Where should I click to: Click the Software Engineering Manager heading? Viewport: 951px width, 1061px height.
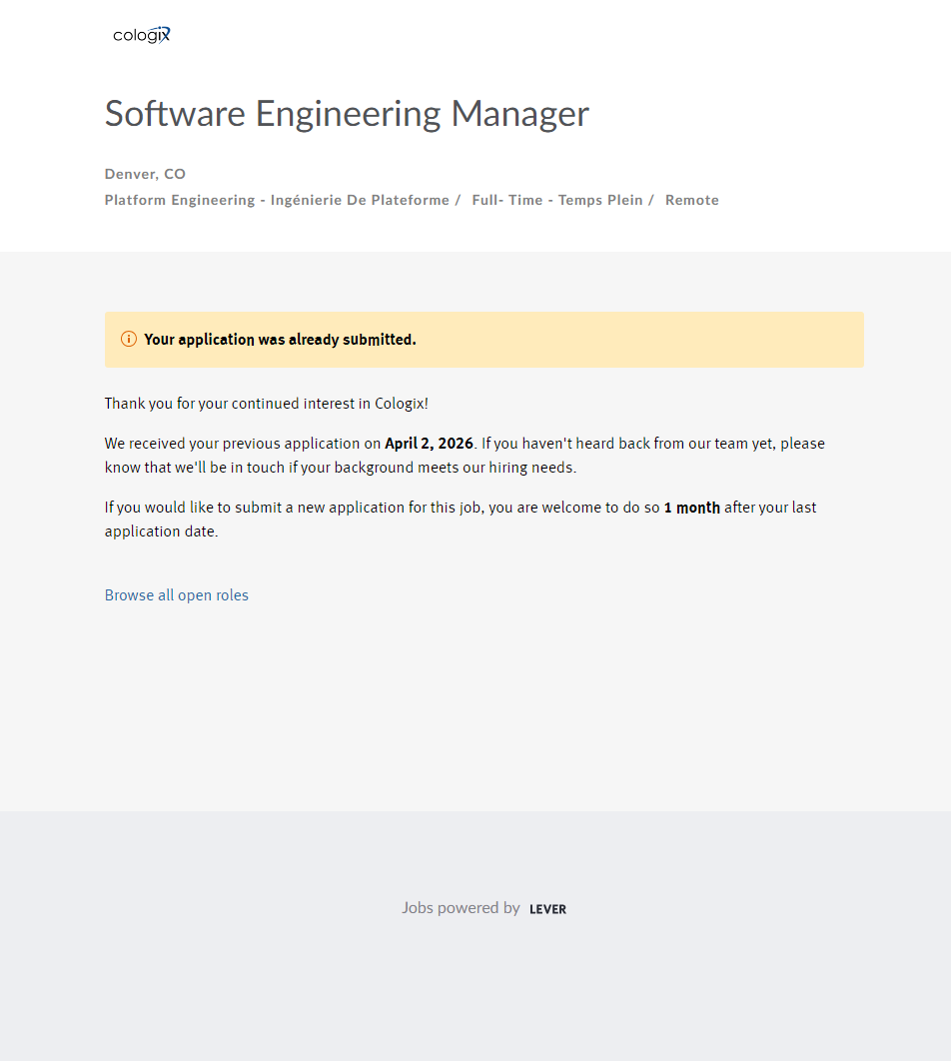point(347,113)
